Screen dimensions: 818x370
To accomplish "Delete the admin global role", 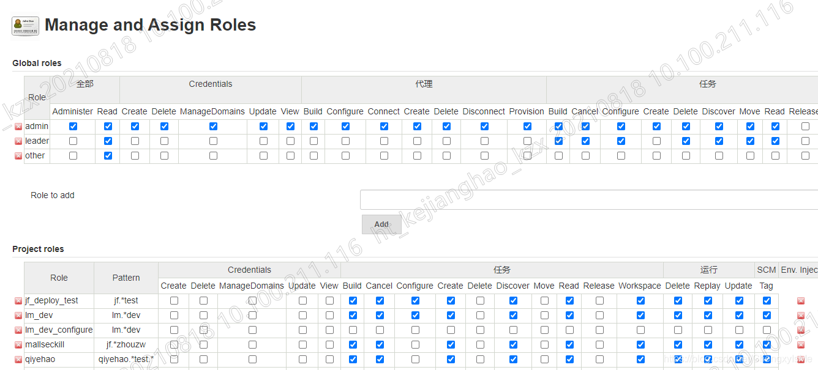I will coord(18,127).
